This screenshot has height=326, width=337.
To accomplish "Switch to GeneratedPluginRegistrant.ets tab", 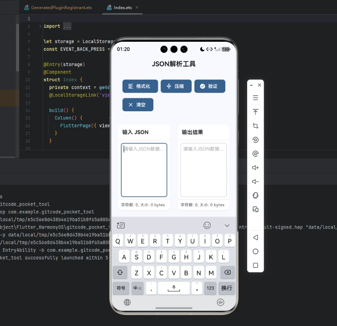I will [x=58, y=7].
